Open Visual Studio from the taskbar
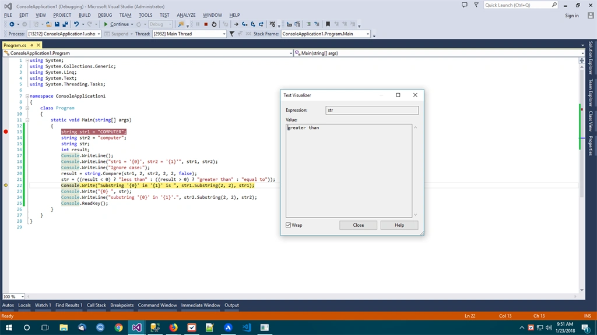The image size is (597, 335). (x=136, y=327)
